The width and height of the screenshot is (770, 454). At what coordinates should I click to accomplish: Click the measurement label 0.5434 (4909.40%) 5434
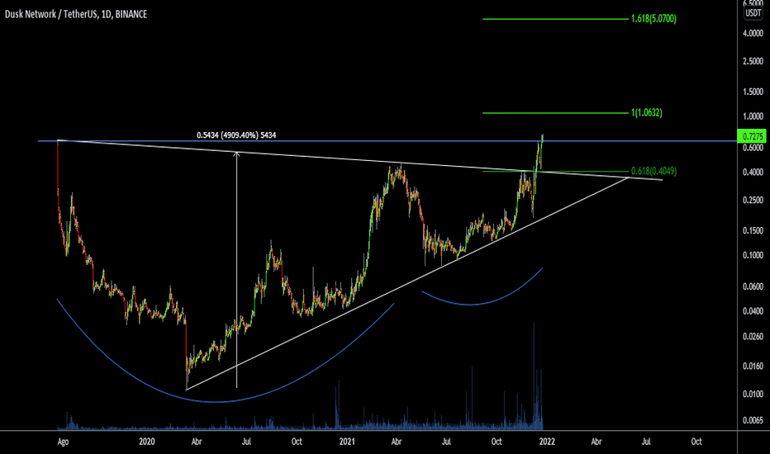(x=236, y=135)
